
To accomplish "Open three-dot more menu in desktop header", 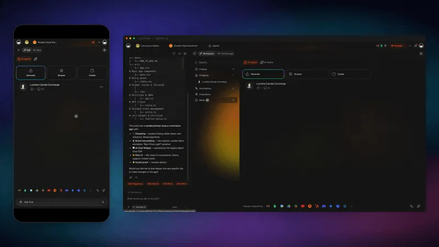I will pos(410,46).
